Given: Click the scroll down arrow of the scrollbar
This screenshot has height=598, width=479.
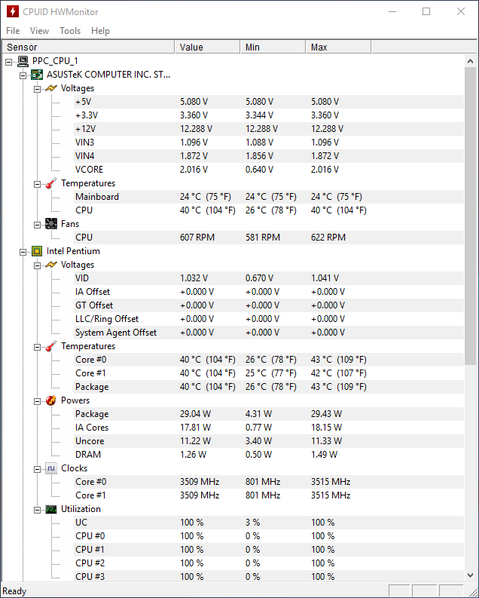Looking at the screenshot, I should coord(470,575).
